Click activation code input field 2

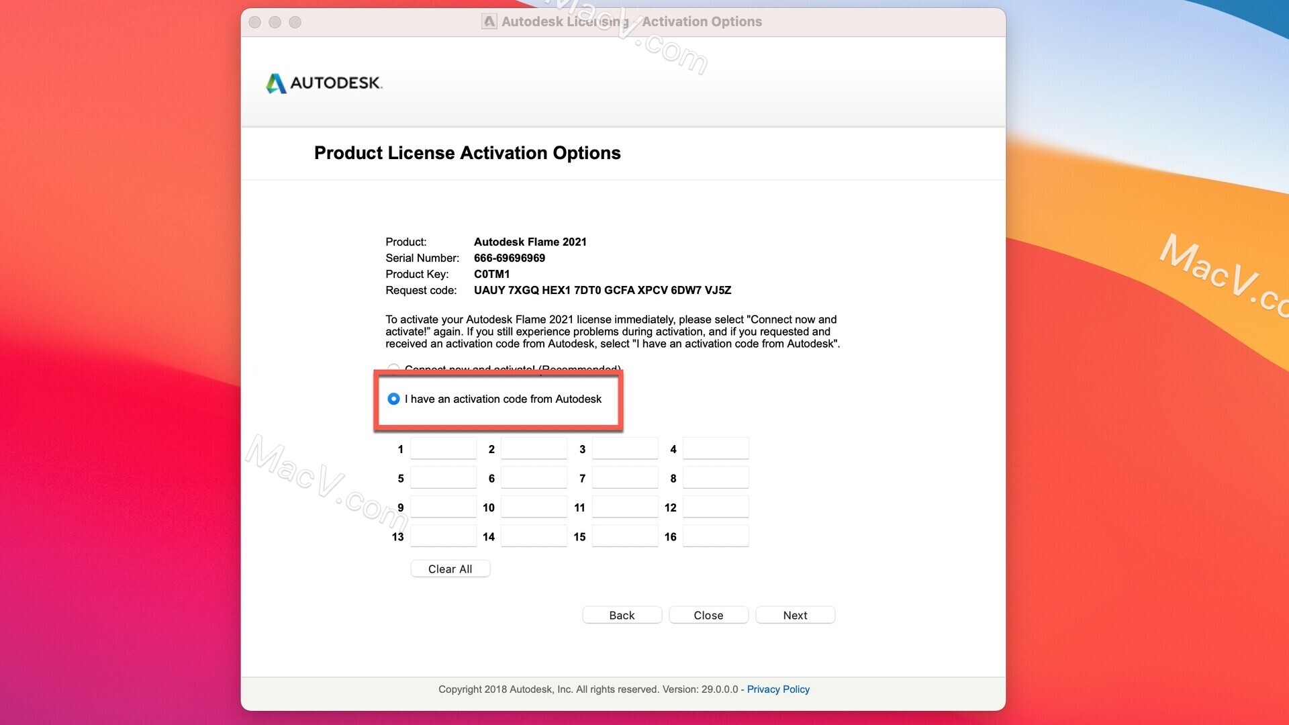coord(531,449)
